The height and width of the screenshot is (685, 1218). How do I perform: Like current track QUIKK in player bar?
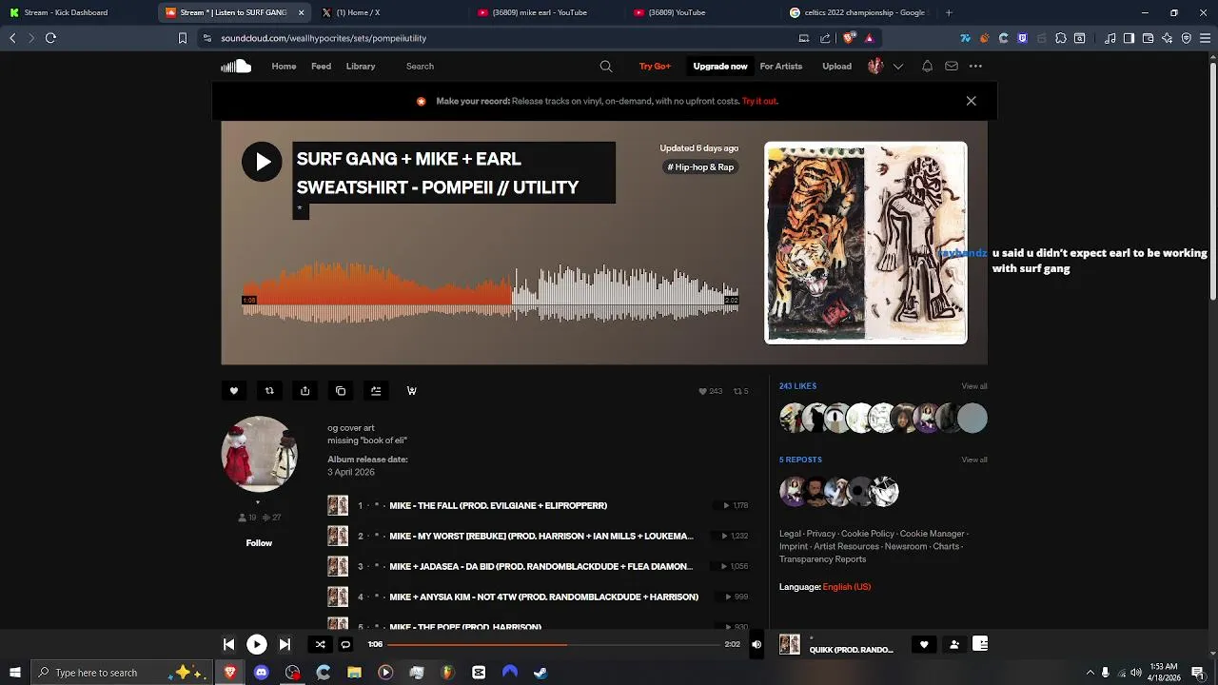[x=923, y=644]
